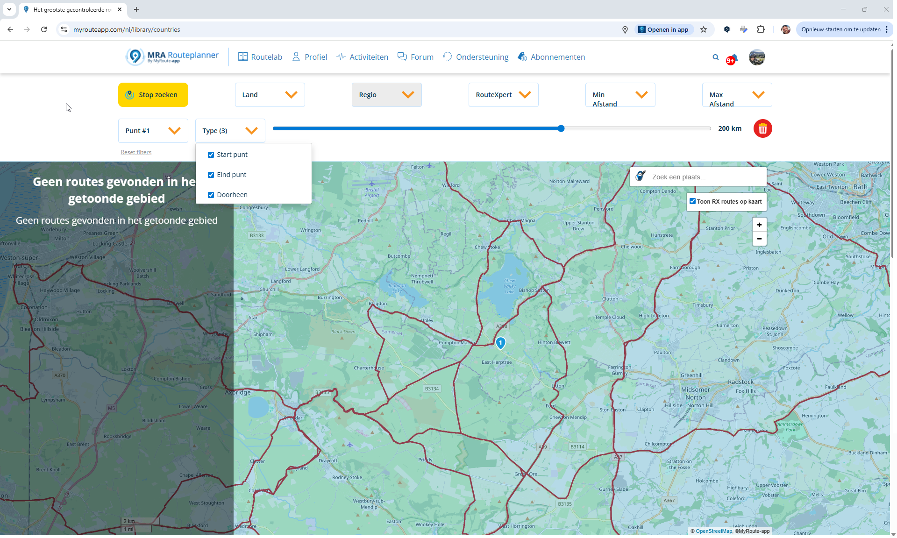The width and height of the screenshot is (897, 538).
Task: Uncheck the Start punt checkbox
Action: pyautogui.click(x=211, y=155)
